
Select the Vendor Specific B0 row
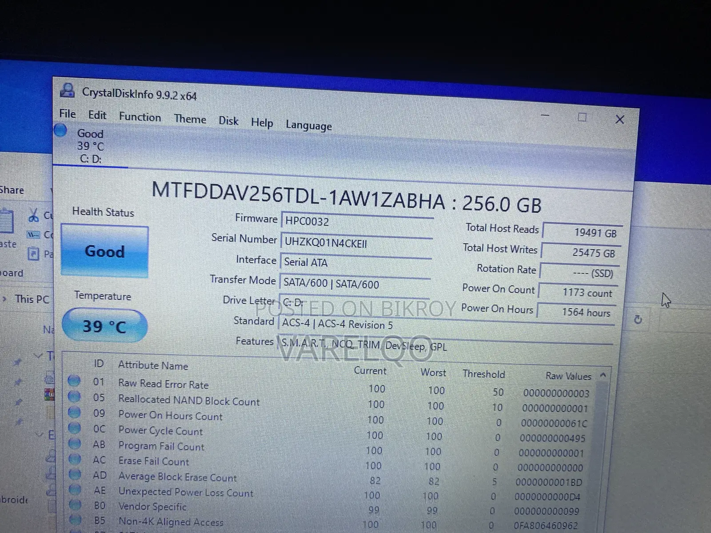324,508
